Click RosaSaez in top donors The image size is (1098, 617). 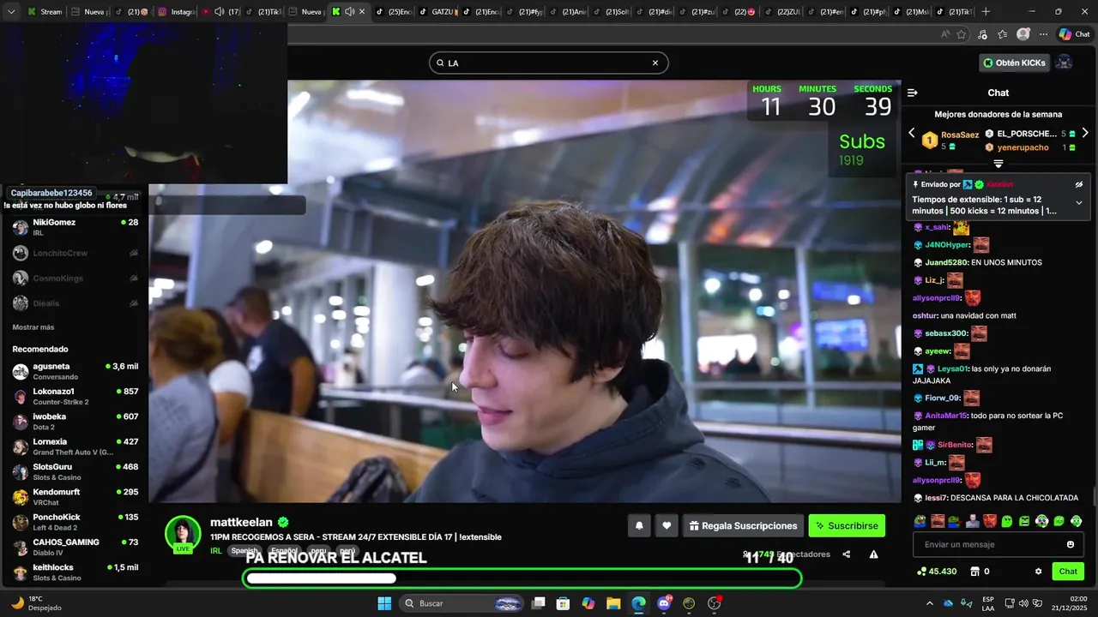click(x=960, y=135)
